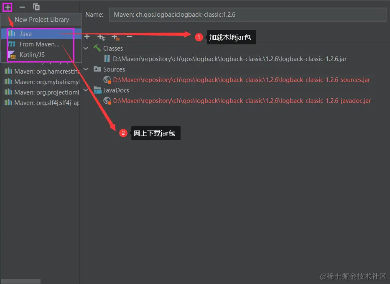The image size is (390, 284).
Task: Click add documentation URL plus-globe icon
Action: (101, 37)
